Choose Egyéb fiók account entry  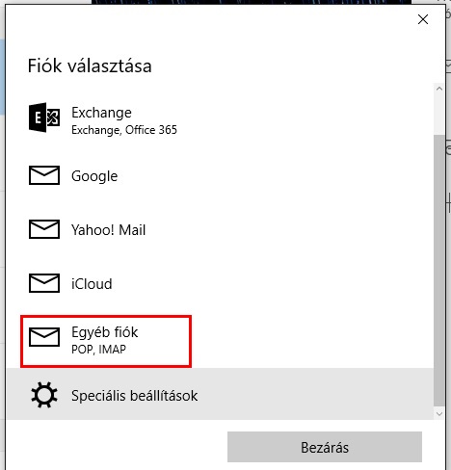[220, 341]
